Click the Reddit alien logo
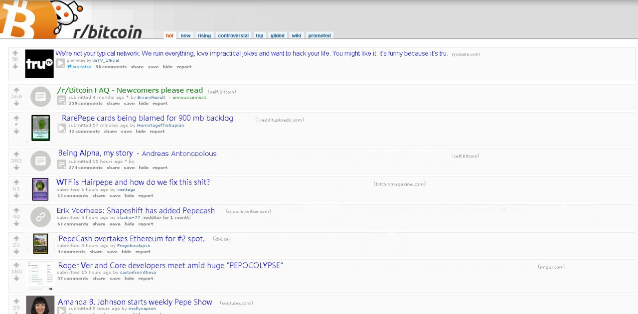The height and width of the screenshot is (314, 638). click(x=68, y=17)
